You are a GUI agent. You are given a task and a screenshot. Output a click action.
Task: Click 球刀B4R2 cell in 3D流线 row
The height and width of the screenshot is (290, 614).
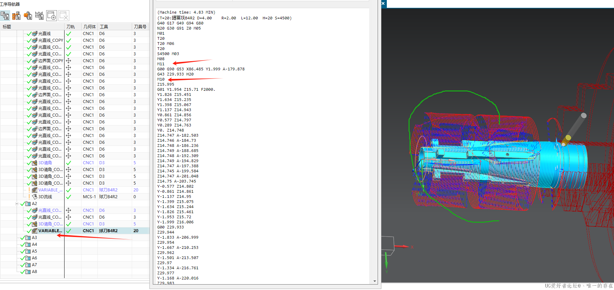pyautogui.click(x=108, y=197)
